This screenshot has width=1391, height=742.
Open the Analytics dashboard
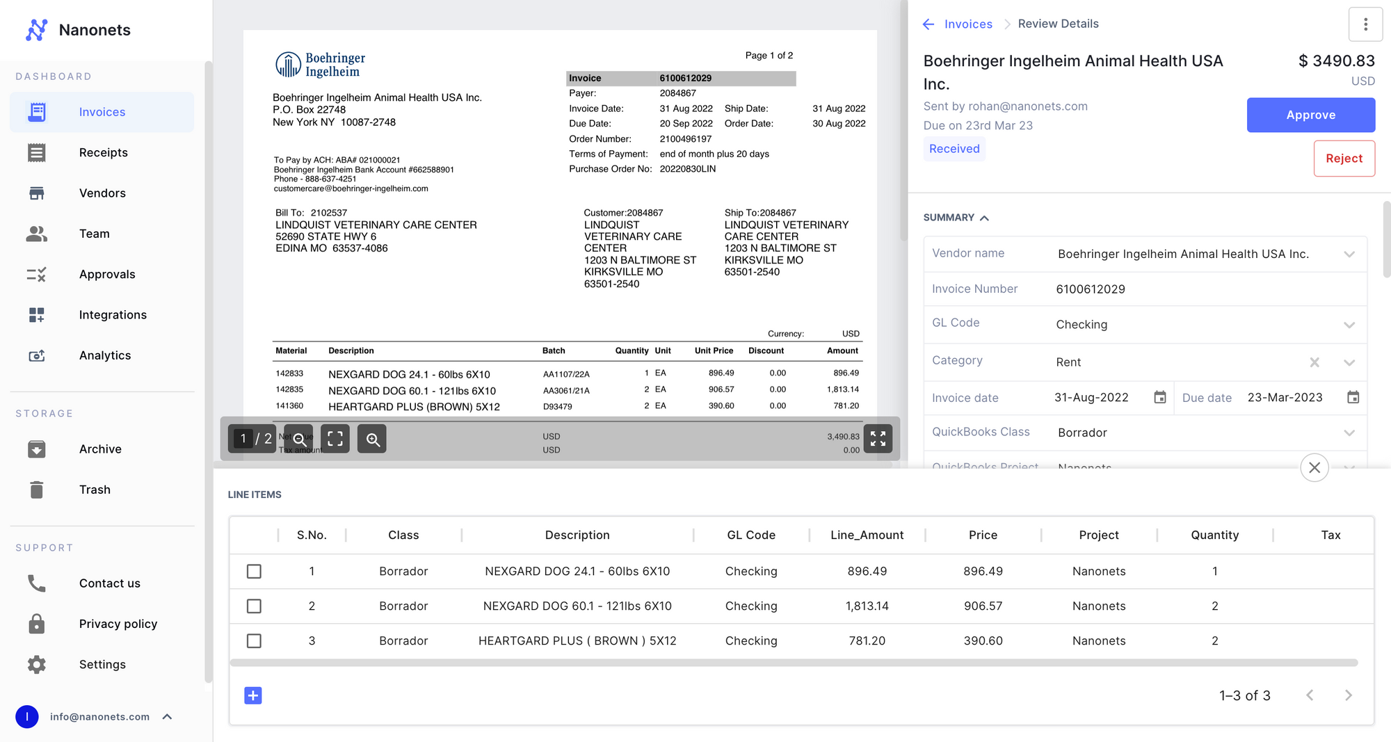[104, 355]
